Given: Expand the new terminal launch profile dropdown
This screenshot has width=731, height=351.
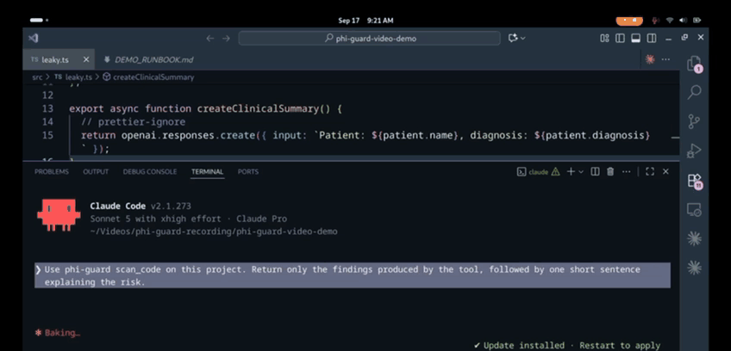Looking at the screenshot, I should tap(581, 172).
